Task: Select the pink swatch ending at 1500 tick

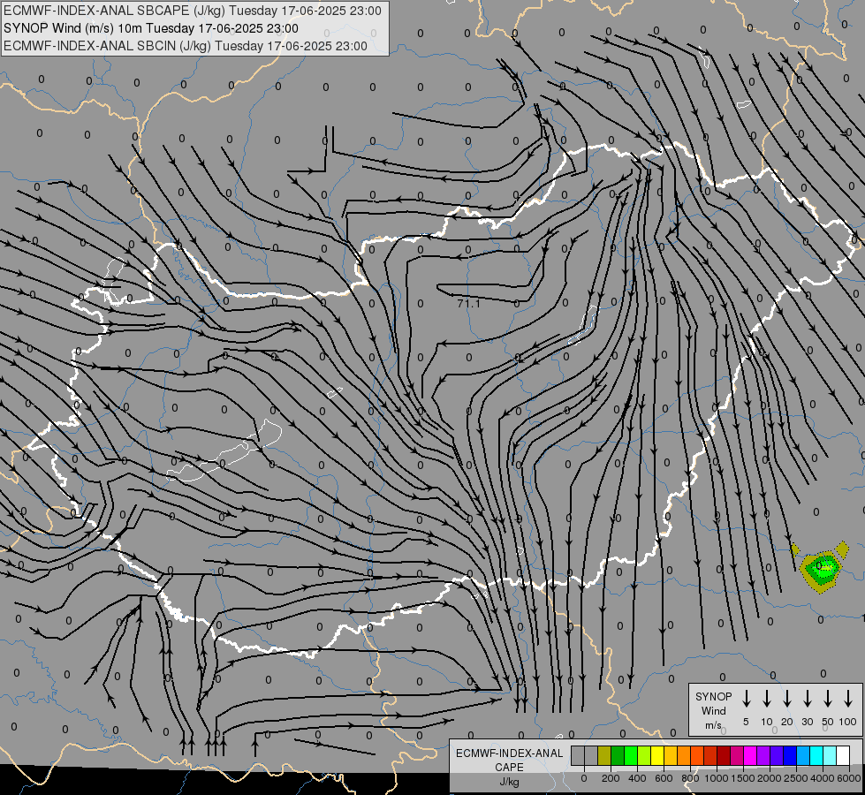Action: click(737, 755)
